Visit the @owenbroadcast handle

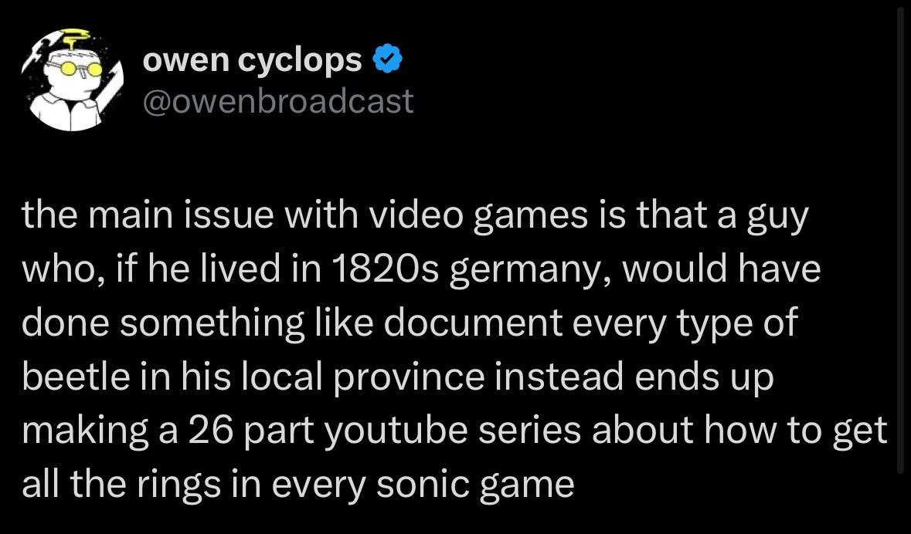click(x=278, y=101)
